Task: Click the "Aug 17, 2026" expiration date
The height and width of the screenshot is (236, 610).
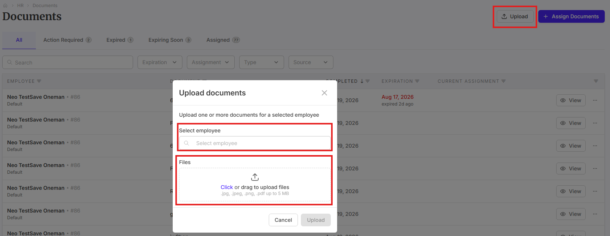Action: (397, 97)
